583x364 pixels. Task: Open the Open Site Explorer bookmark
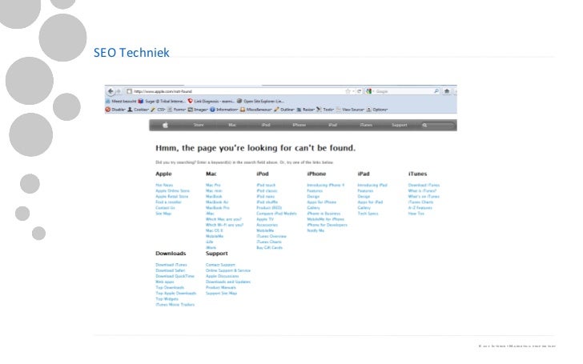tap(260, 101)
